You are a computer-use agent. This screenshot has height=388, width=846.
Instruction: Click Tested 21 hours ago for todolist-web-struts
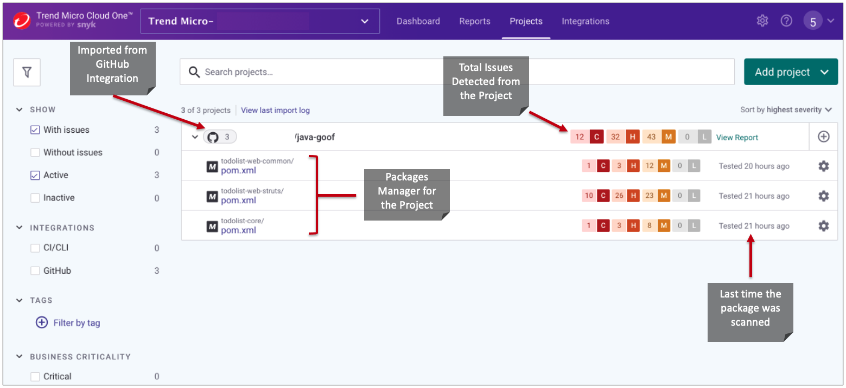tap(754, 196)
